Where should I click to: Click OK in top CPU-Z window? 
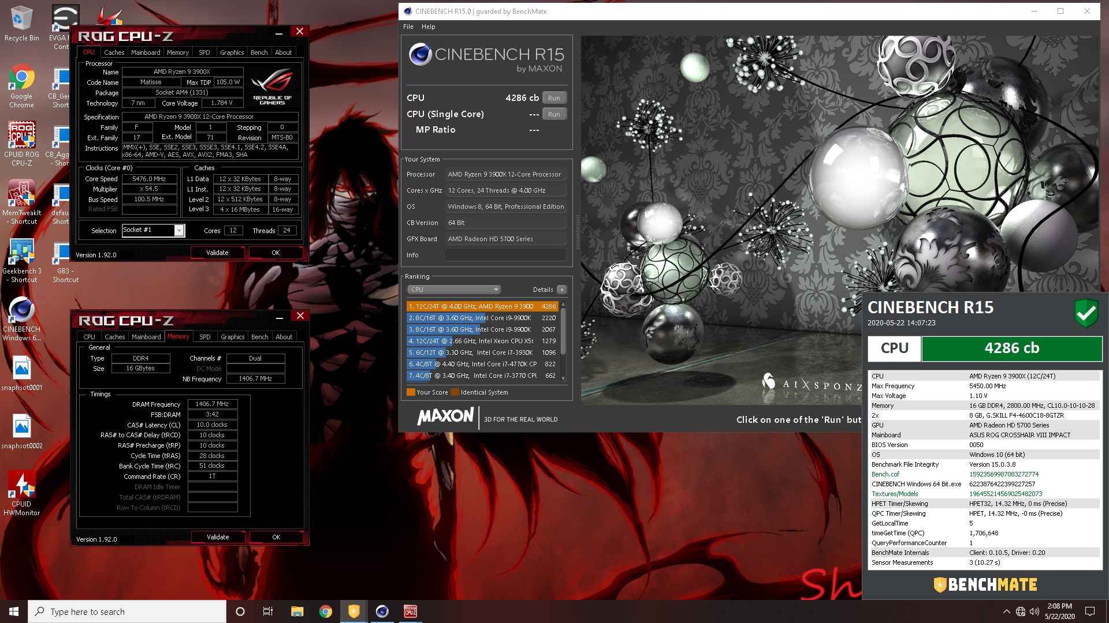tap(276, 253)
